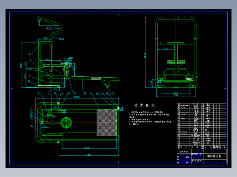Select the 450 dimension in side view
Image resolution: width=237 pixels, height=177 pixels.
coord(47,59)
